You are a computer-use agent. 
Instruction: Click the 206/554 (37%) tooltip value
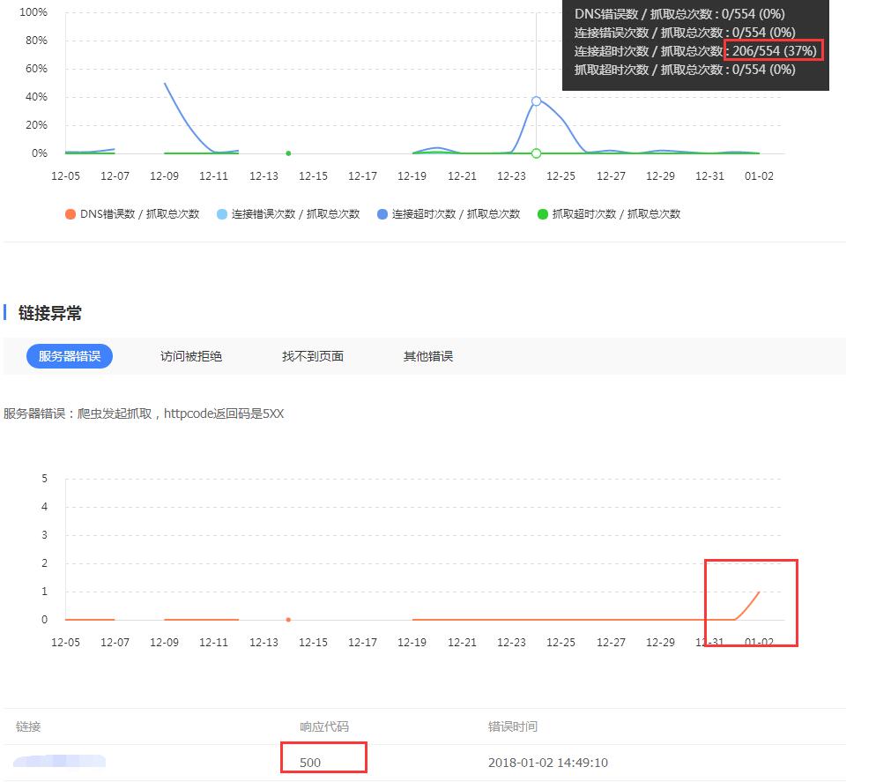pyautogui.click(x=775, y=51)
